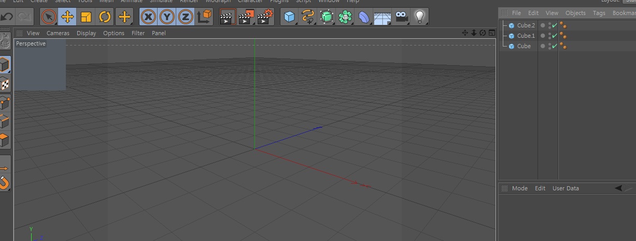The width and height of the screenshot is (636, 241).
Task: Add a Camera object
Action: [x=401, y=17]
